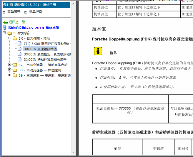This screenshot has height=157, width=193.
Task: Select 38 - 自动变速器 — 档位控制
Action: pyautogui.click(x=40, y=70)
